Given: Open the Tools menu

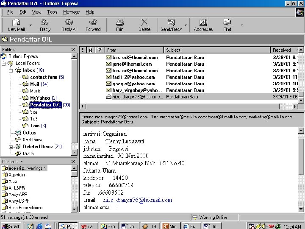Looking at the screenshot, I should tap(52, 12).
